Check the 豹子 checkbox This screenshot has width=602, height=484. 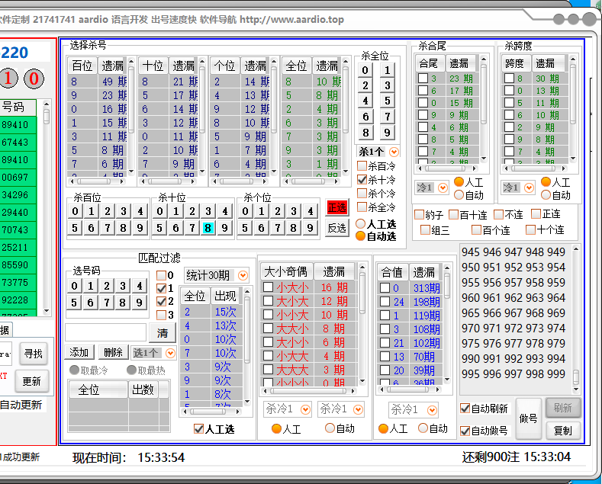(419, 214)
